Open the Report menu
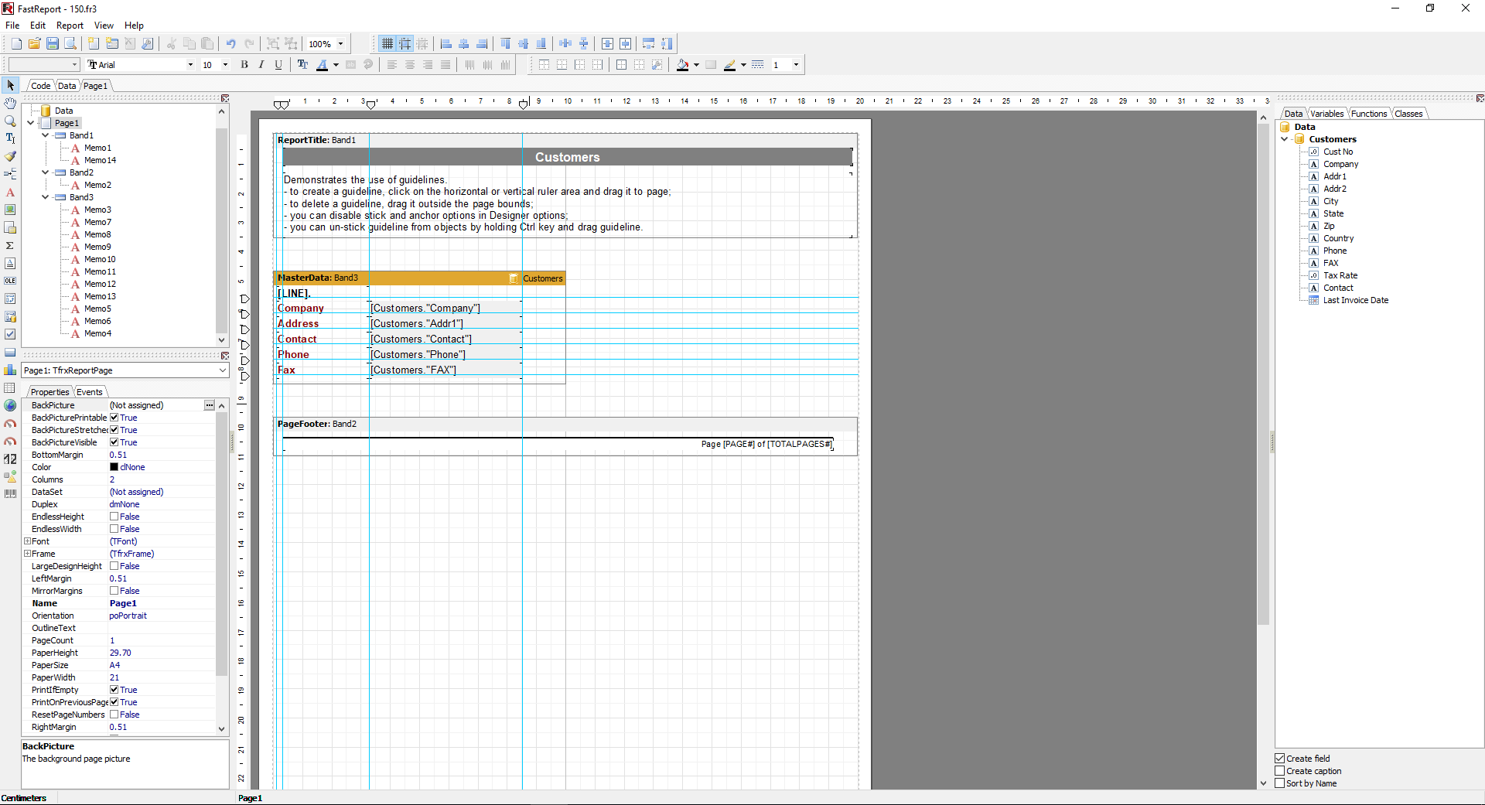The height and width of the screenshot is (805, 1485). [70, 26]
